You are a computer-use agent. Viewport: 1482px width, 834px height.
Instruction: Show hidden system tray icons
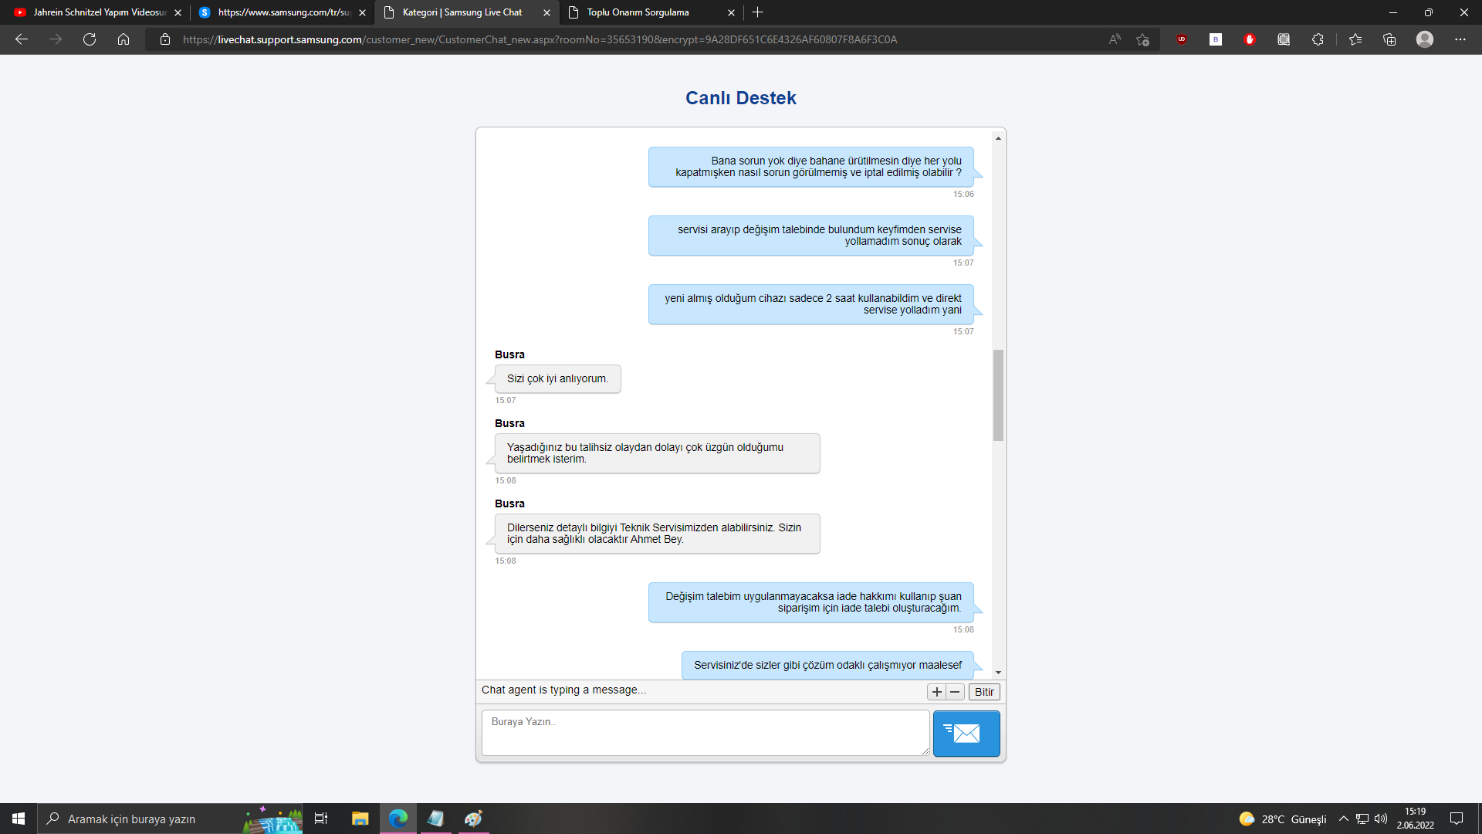click(1343, 819)
